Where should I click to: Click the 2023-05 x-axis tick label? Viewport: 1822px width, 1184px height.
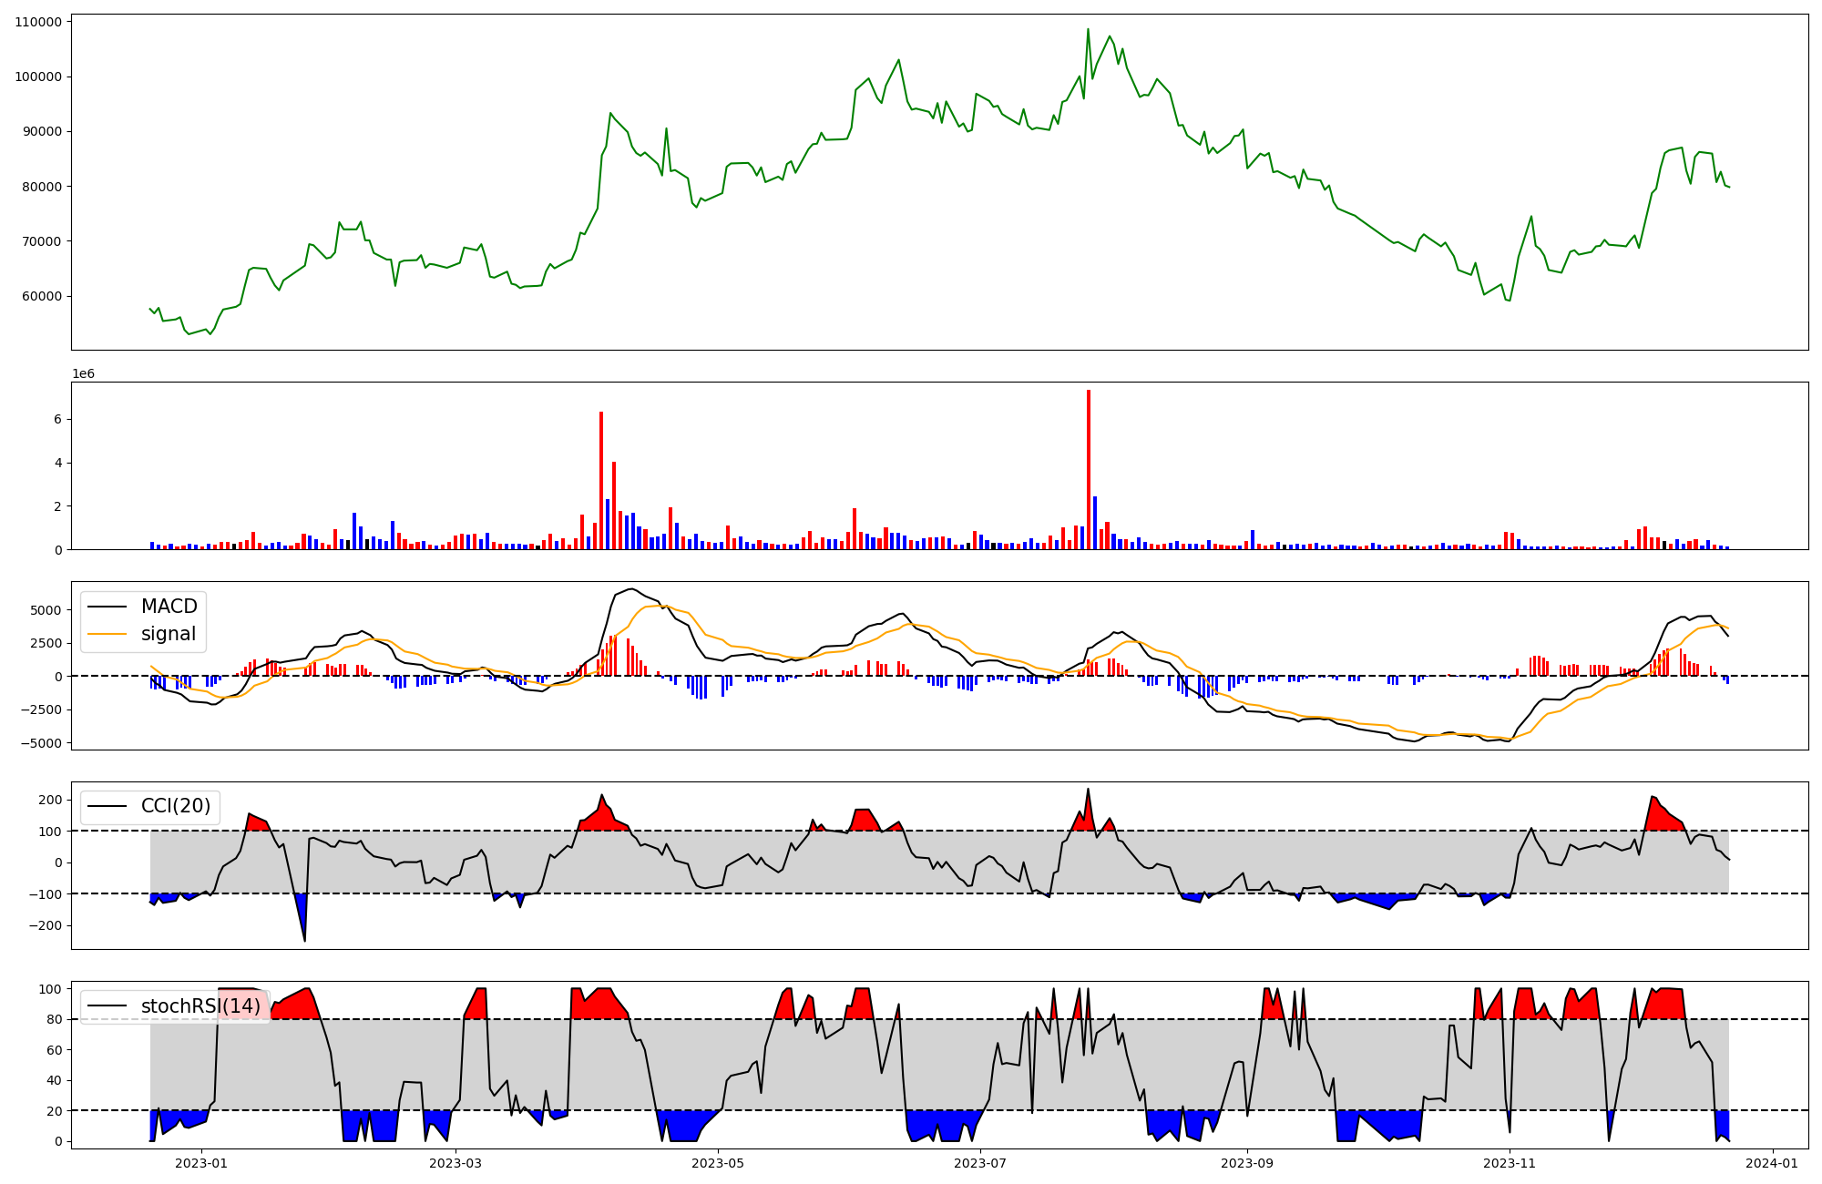click(x=718, y=1163)
